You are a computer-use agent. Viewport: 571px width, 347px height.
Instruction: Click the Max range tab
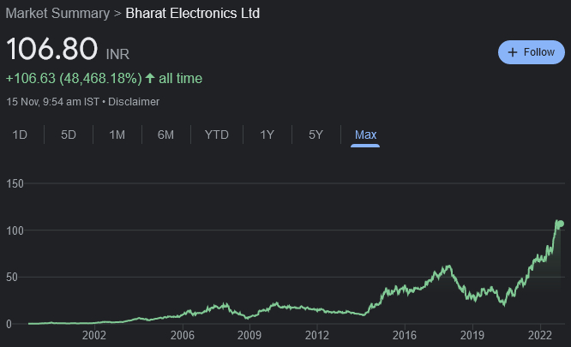click(365, 135)
